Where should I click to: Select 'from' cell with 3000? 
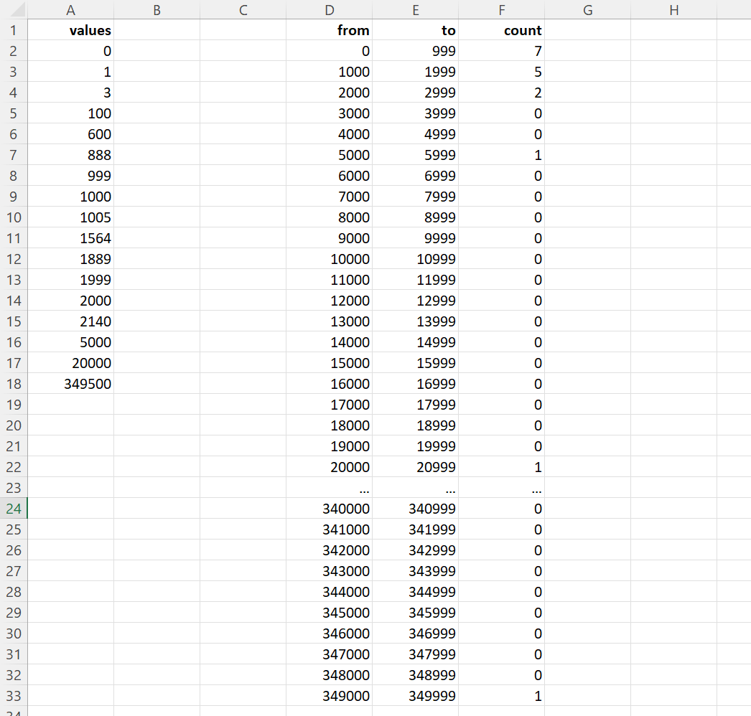click(329, 113)
